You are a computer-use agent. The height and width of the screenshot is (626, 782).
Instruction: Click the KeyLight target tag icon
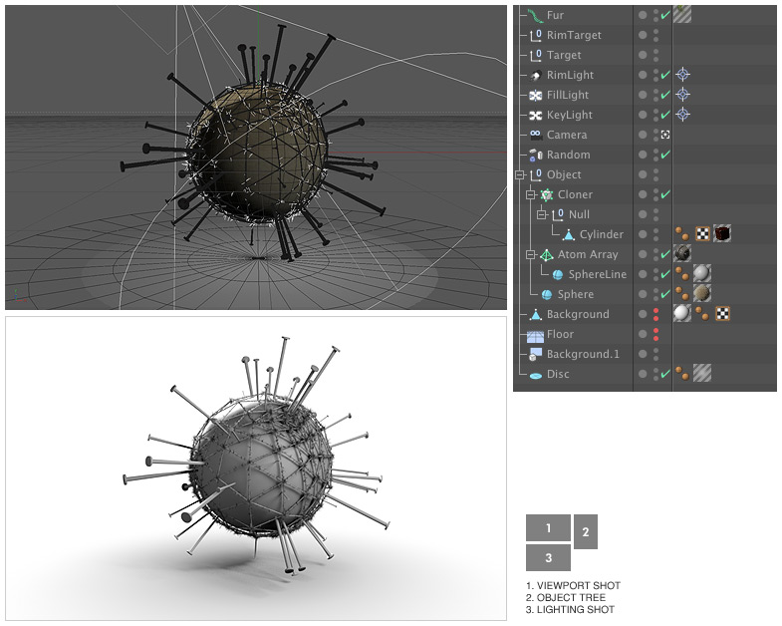[x=682, y=115]
